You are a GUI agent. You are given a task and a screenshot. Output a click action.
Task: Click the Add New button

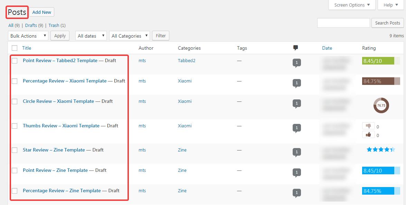pos(41,12)
